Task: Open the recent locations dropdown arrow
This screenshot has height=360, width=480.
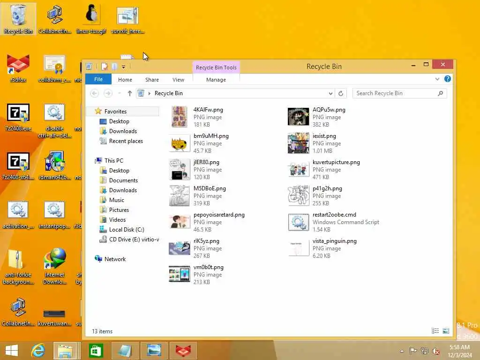Action: pyautogui.click(x=120, y=93)
